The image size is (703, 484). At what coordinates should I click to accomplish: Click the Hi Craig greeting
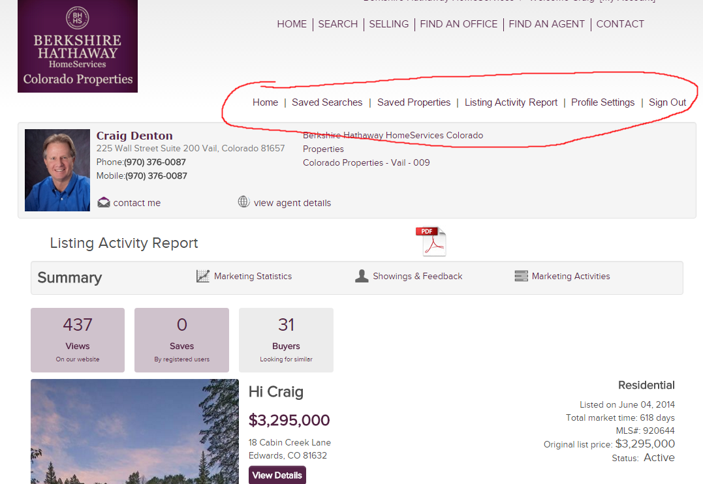(276, 392)
